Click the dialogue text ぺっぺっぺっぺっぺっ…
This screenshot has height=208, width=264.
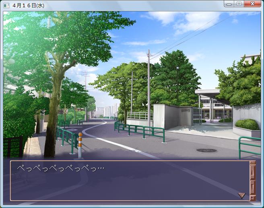(61, 168)
